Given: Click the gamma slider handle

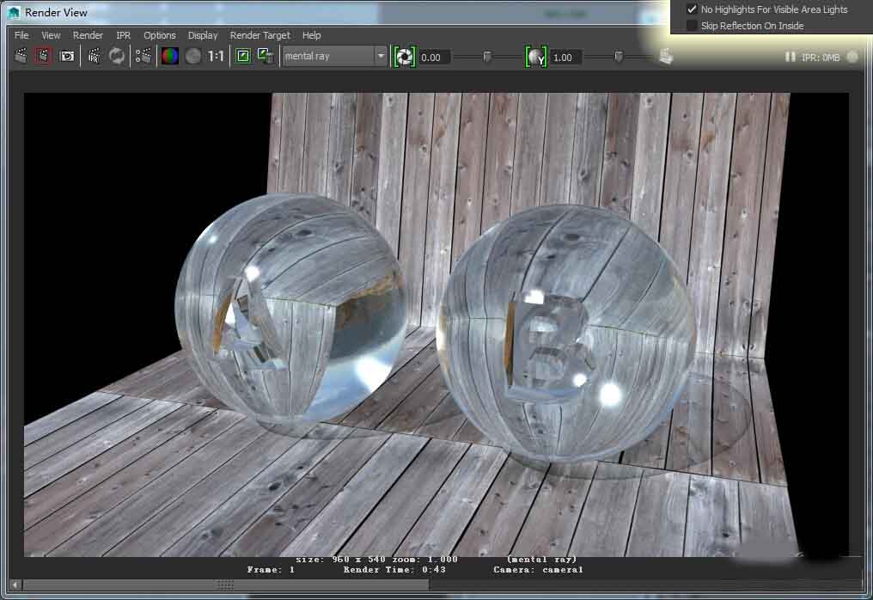Looking at the screenshot, I should click(x=619, y=57).
